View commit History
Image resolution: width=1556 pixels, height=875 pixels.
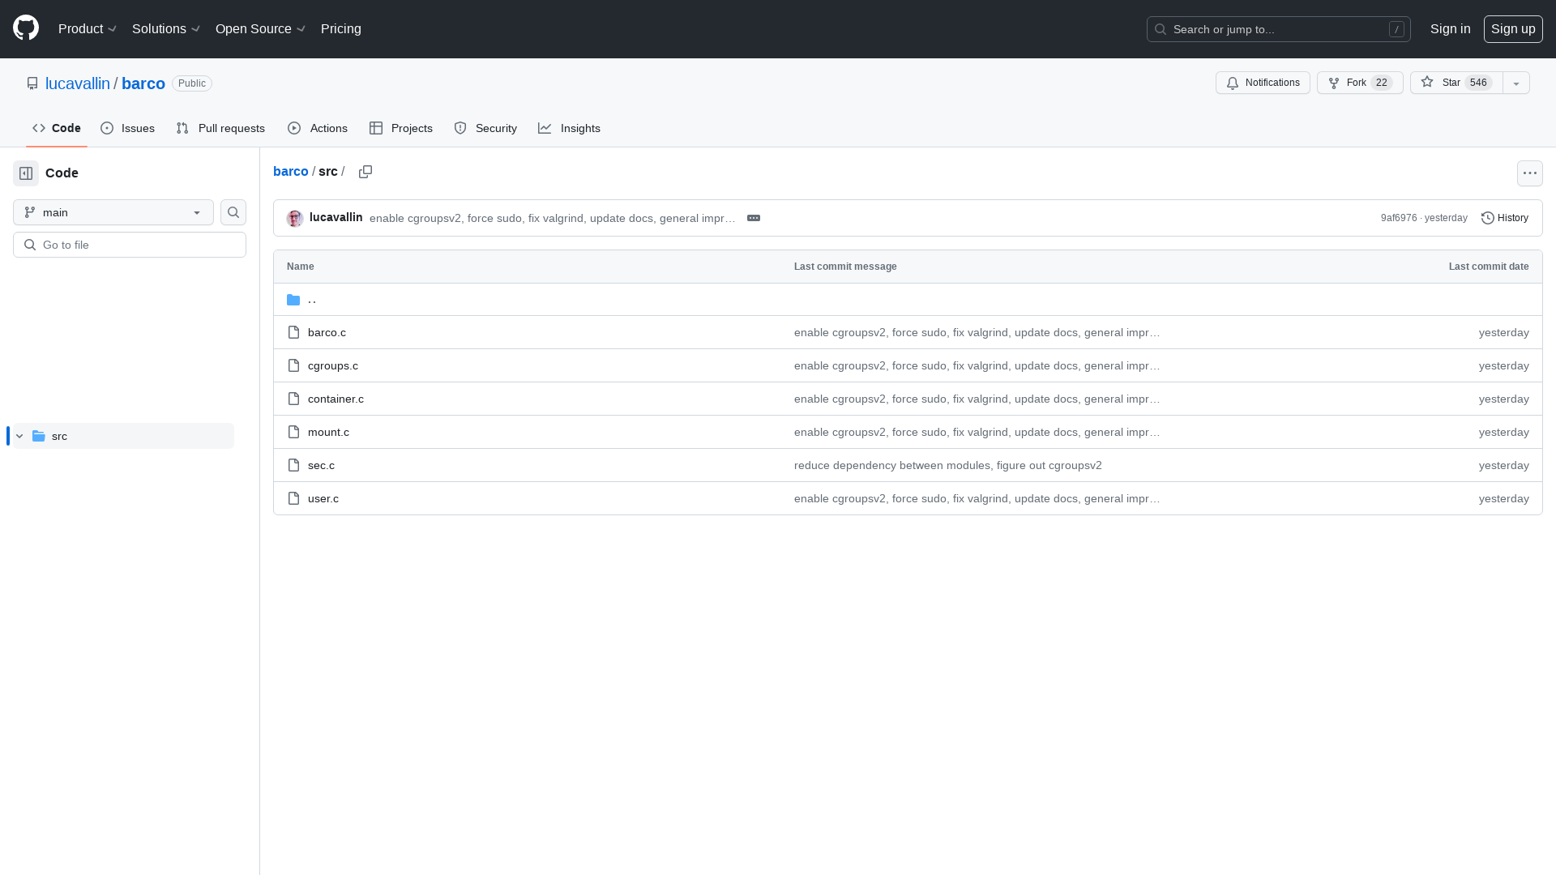coord(1505,218)
